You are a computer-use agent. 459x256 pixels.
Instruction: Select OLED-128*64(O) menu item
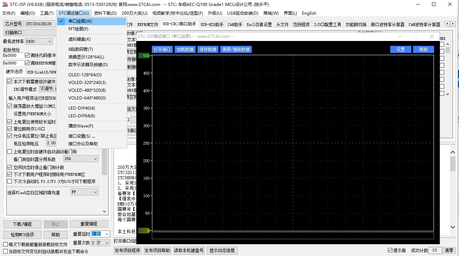(85, 75)
